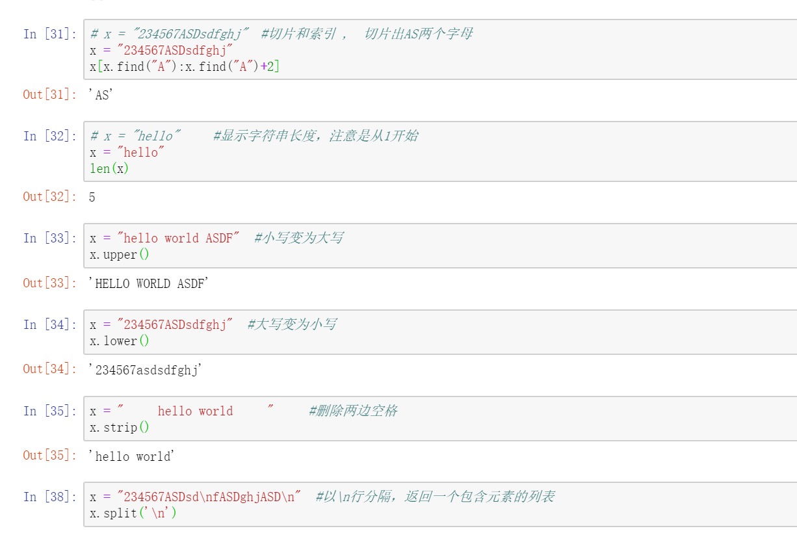Click the 'AS' output text
The height and width of the screenshot is (533, 797).
tap(101, 95)
